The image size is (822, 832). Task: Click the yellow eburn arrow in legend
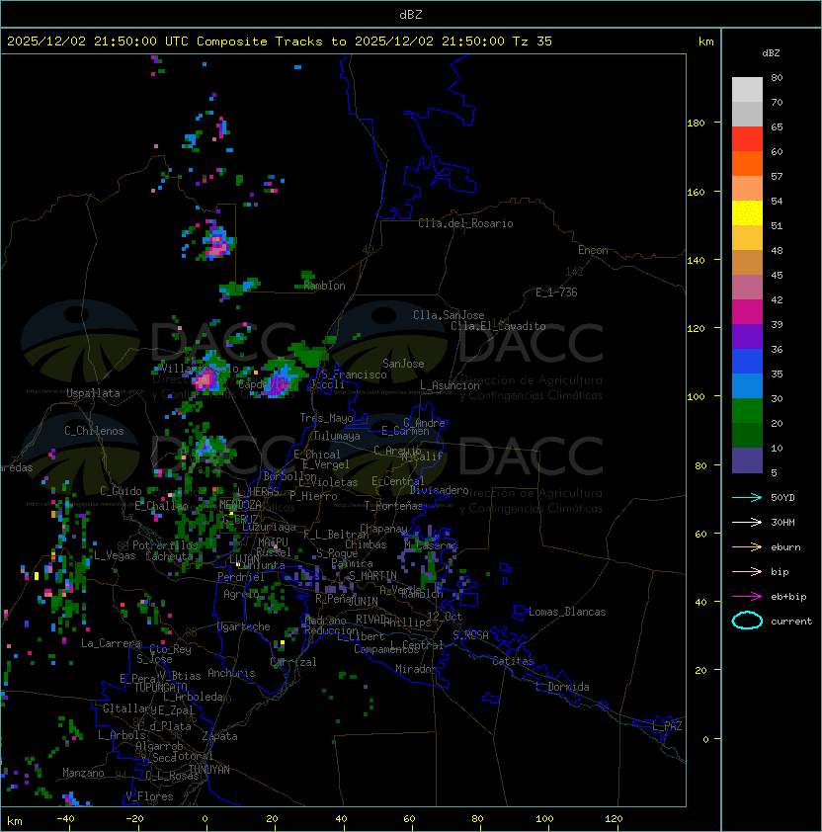pos(747,547)
